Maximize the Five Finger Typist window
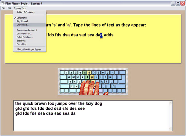 coord(178,3)
